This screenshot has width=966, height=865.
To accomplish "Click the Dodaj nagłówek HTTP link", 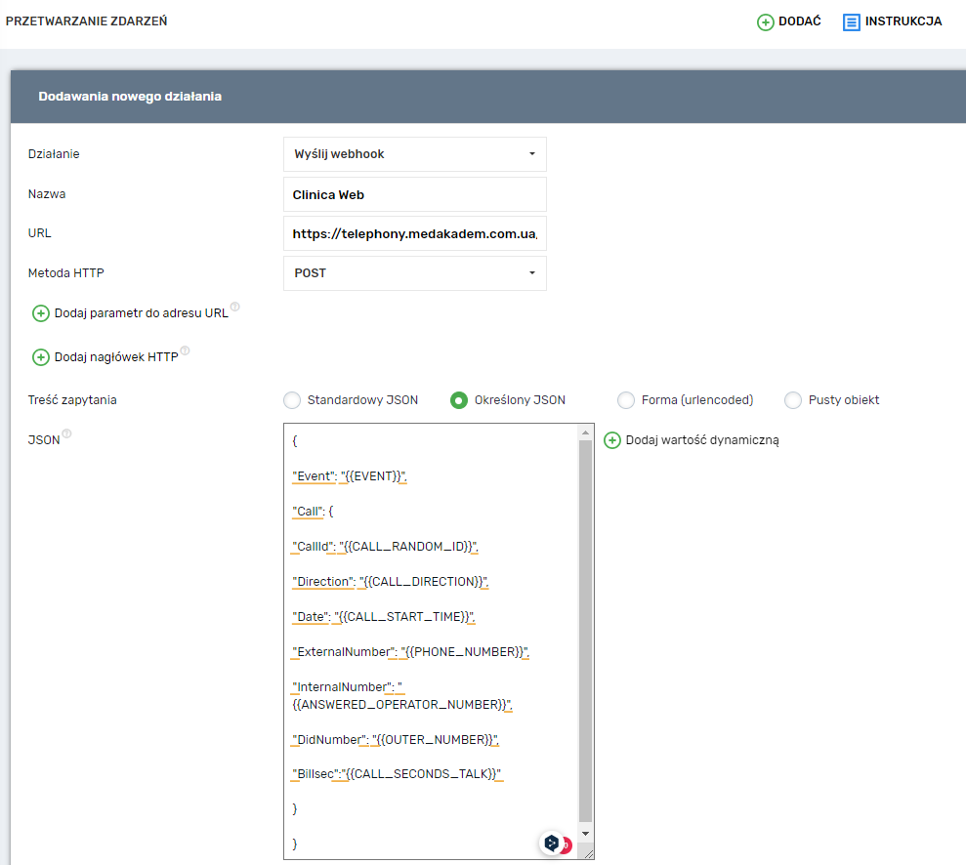I will [116, 357].
